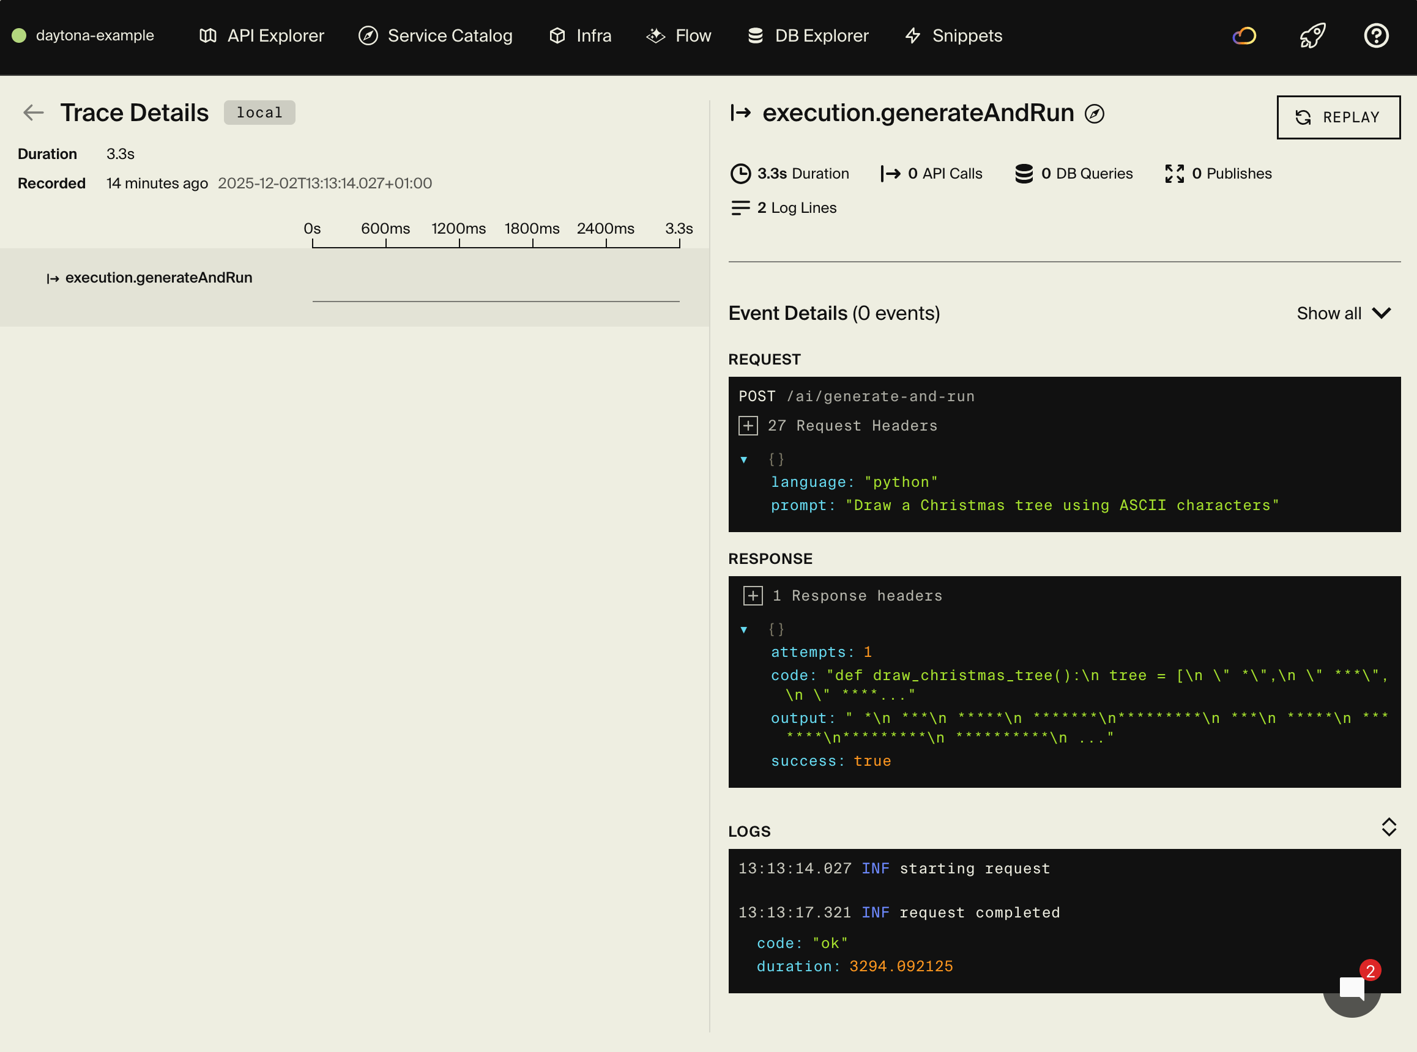Click the REPLAY button
Viewport: 1417px width, 1052px height.
1338,117
